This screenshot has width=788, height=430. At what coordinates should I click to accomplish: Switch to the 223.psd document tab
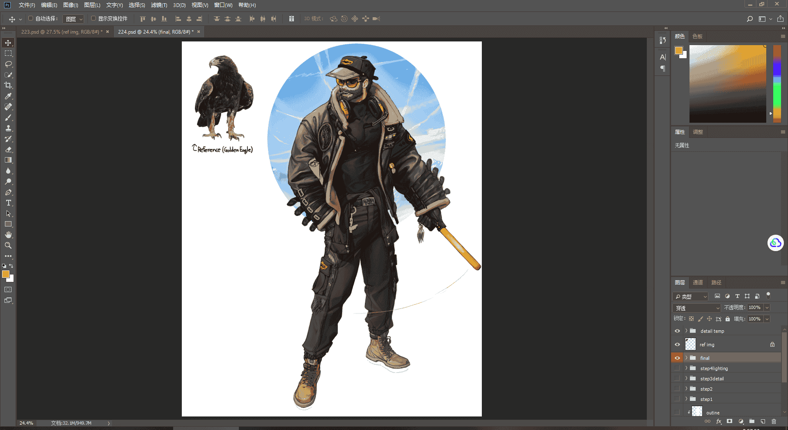[x=62, y=32]
